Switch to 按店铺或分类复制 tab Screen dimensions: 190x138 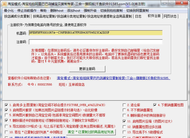pos(17,16)
